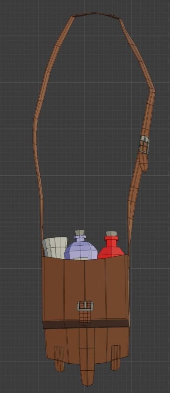This screenshot has height=393, width=170.
Task: Click the dark brown belt band across the bag
Action: click(86, 323)
